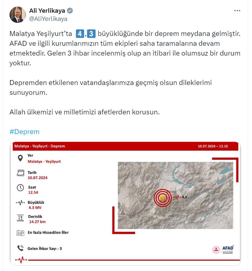Click the seismic wave icon beside Büyüklük

pyautogui.click(x=20, y=203)
